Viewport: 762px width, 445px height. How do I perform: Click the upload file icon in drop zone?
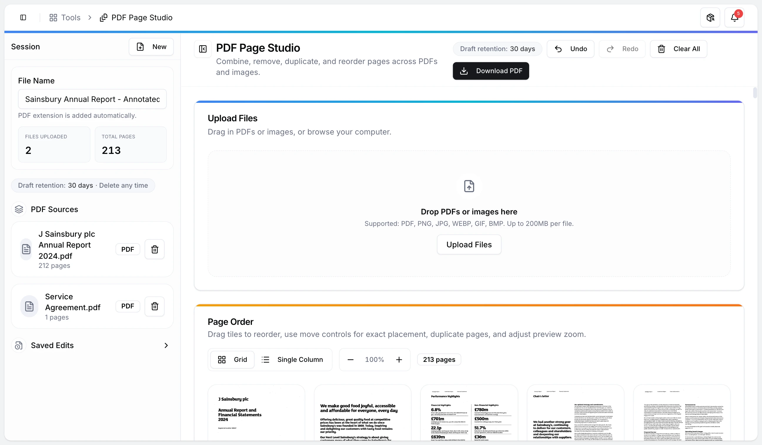pyautogui.click(x=469, y=186)
